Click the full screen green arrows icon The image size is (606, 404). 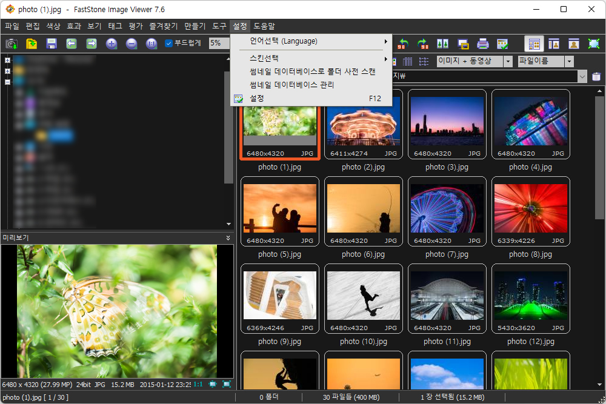pos(594,44)
